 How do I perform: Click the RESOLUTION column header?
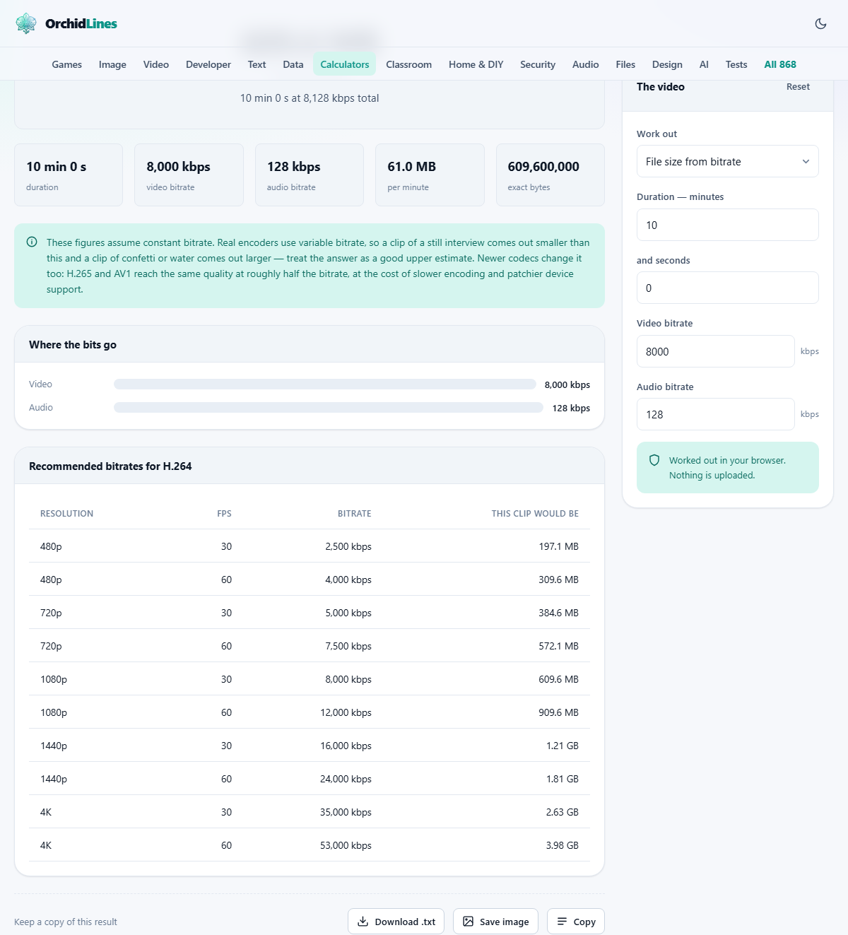point(66,514)
